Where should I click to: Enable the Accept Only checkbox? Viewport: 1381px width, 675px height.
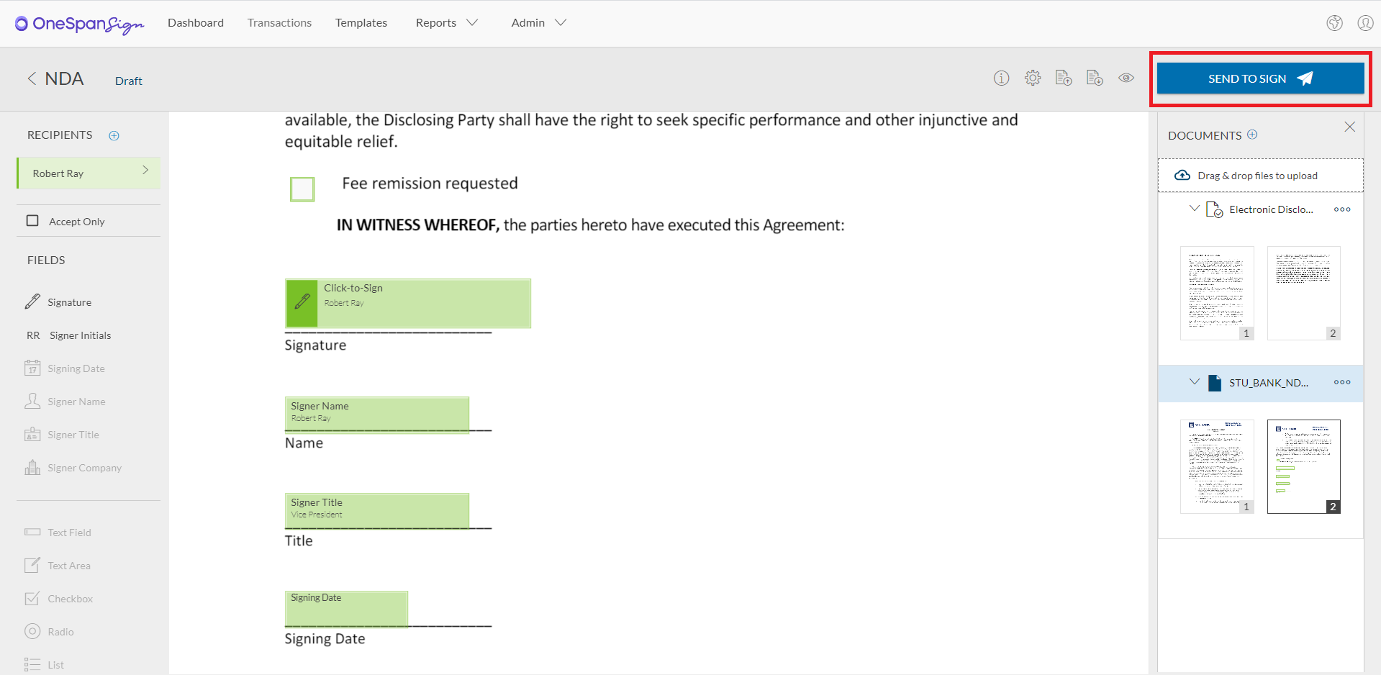coord(32,221)
